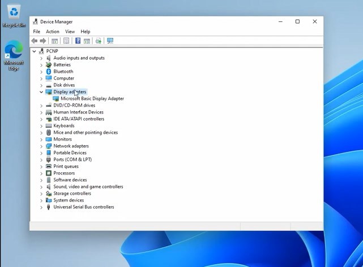Select the Monitors label

tap(62, 139)
